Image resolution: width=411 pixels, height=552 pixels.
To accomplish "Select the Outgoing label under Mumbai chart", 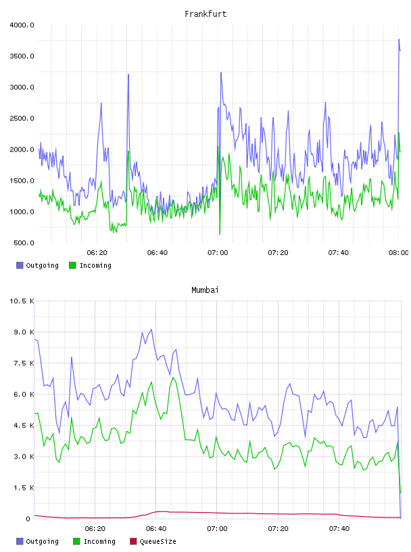I will pyautogui.click(x=42, y=541).
